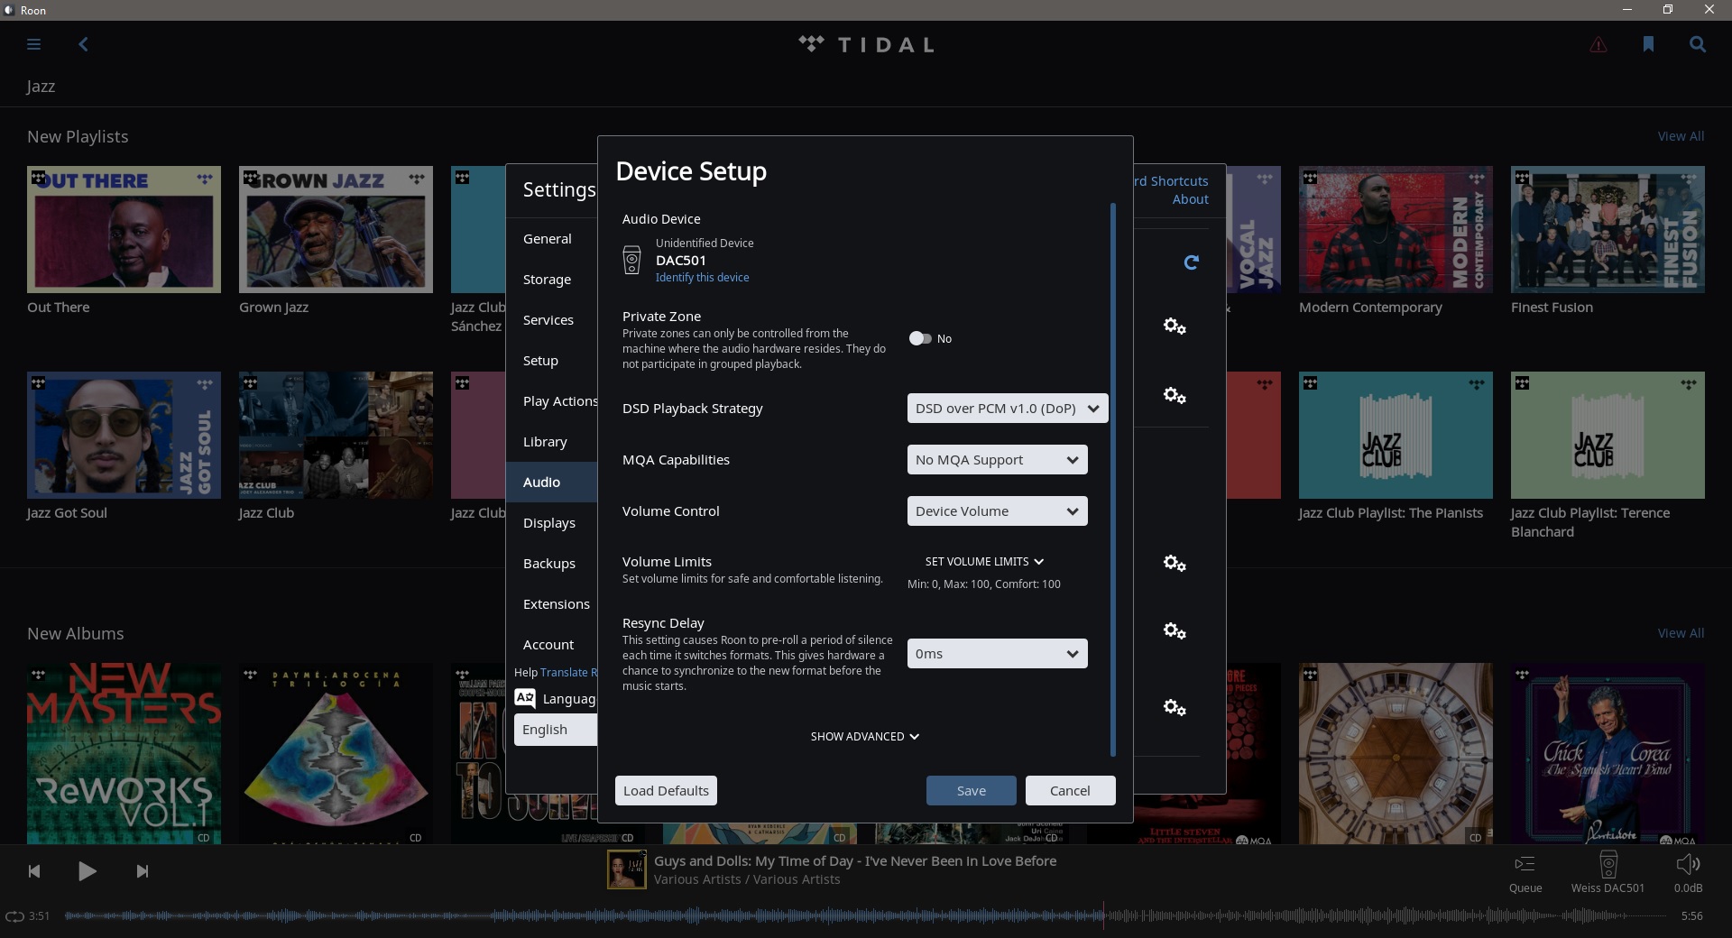
Task: Open the gear settings beside Volume Limits row
Action: coord(1175,564)
